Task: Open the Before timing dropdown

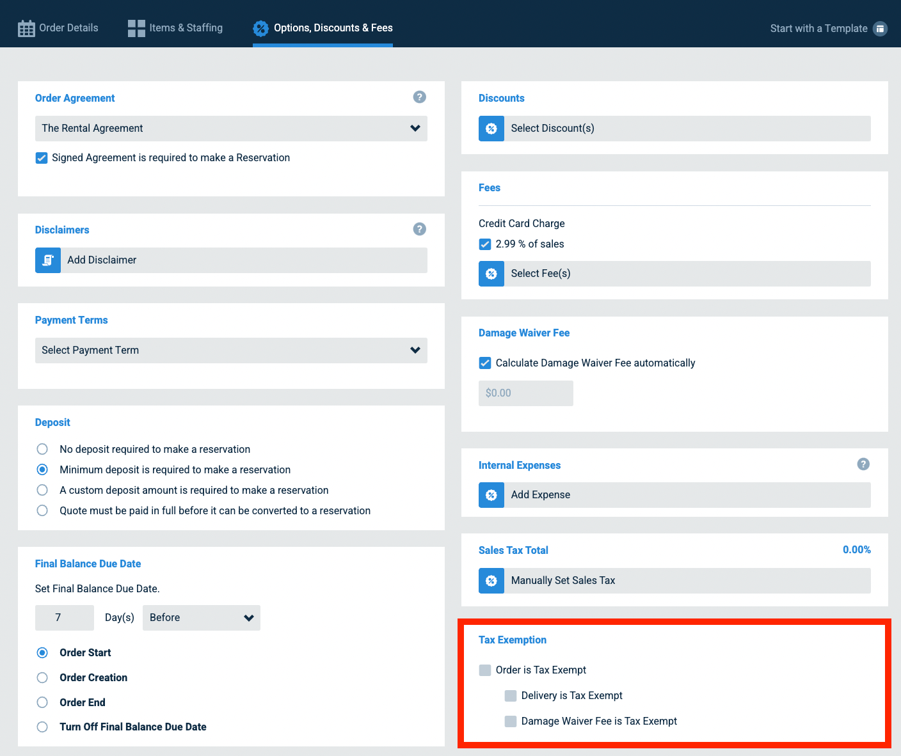Action: 201,618
